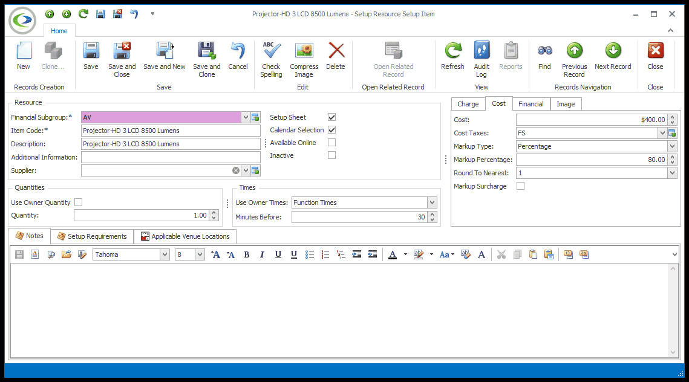
Task: Click the increase indent icon
Action: pos(373,254)
